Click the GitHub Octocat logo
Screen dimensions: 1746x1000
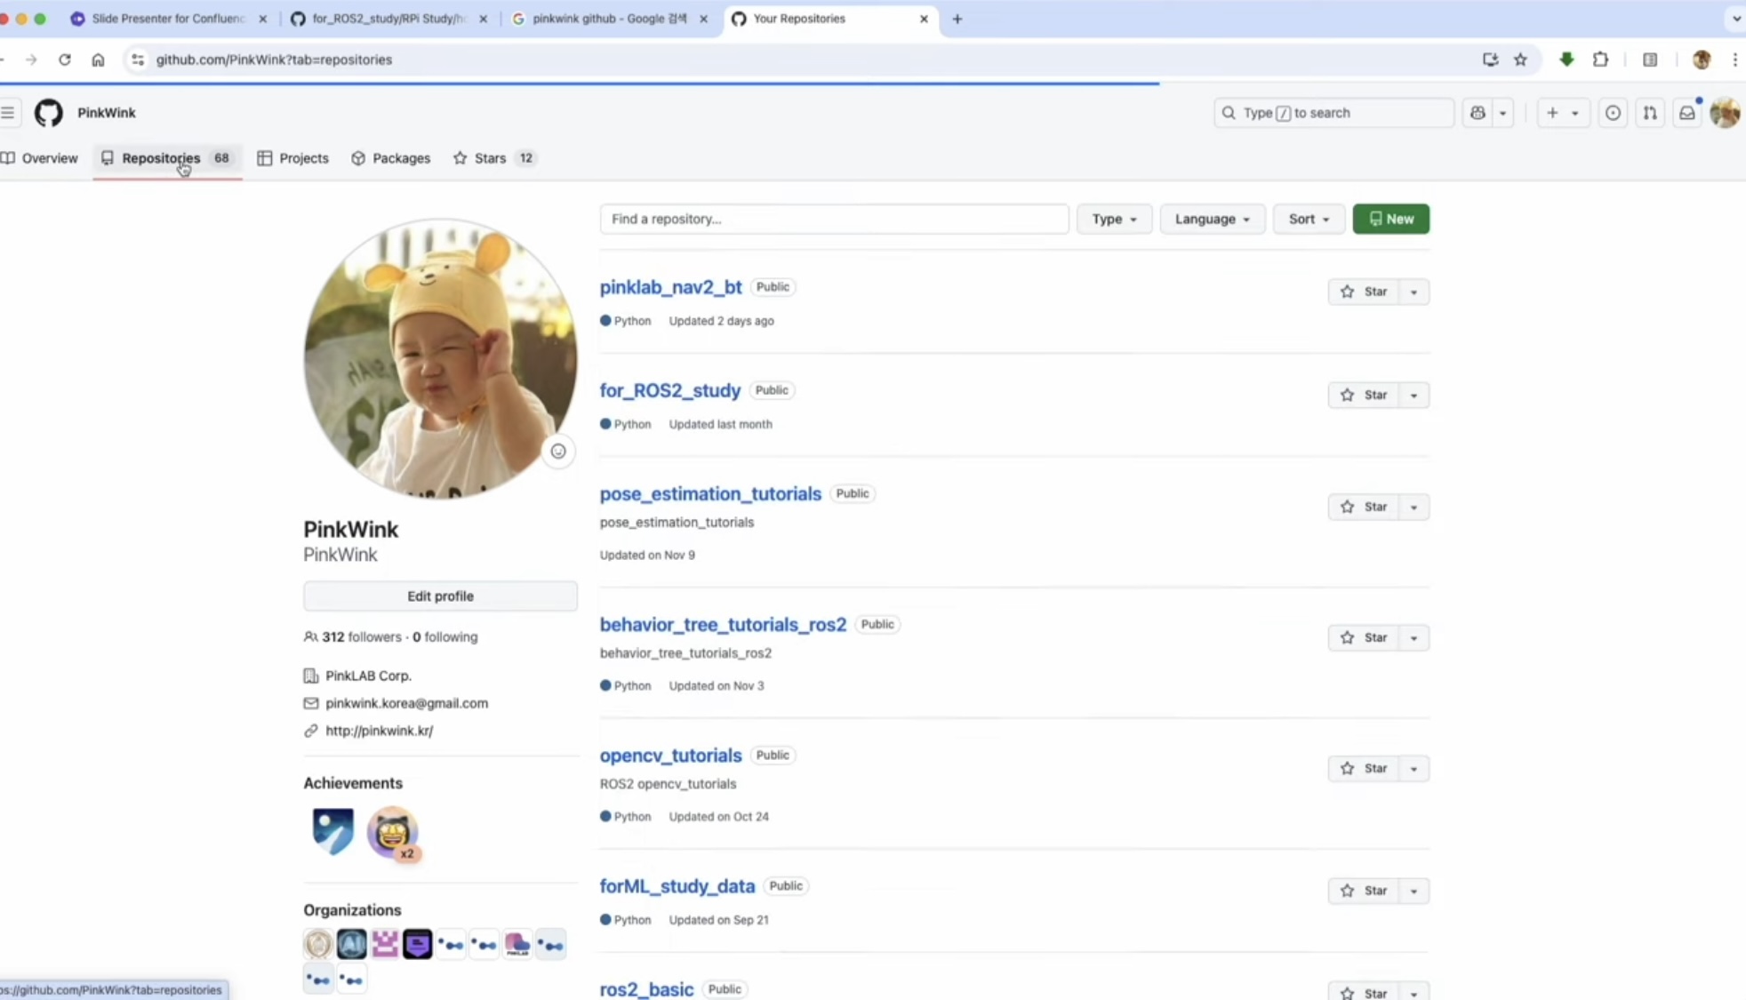pyautogui.click(x=48, y=113)
